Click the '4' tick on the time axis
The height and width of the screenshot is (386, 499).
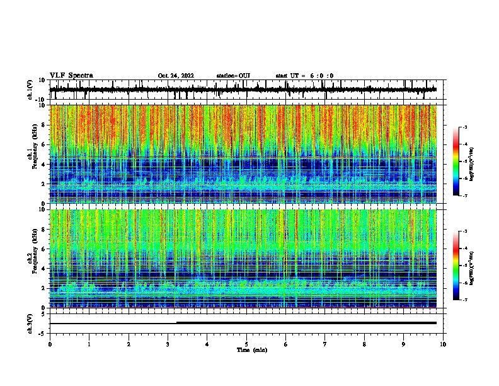pyautogui.click(x=207, y=344)
